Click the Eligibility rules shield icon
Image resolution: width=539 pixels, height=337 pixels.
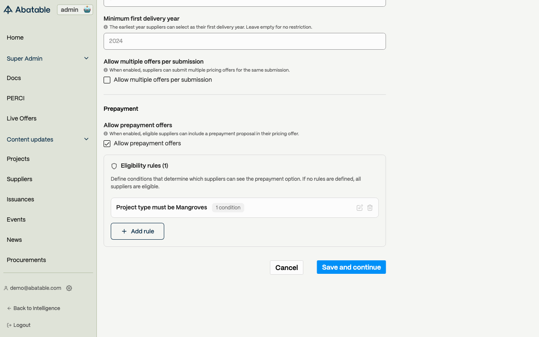coord(114,166)
